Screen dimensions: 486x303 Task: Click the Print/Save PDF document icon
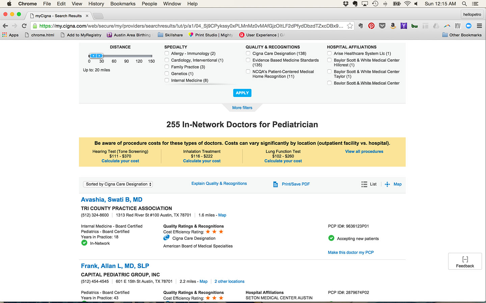(x=275, y=184)
